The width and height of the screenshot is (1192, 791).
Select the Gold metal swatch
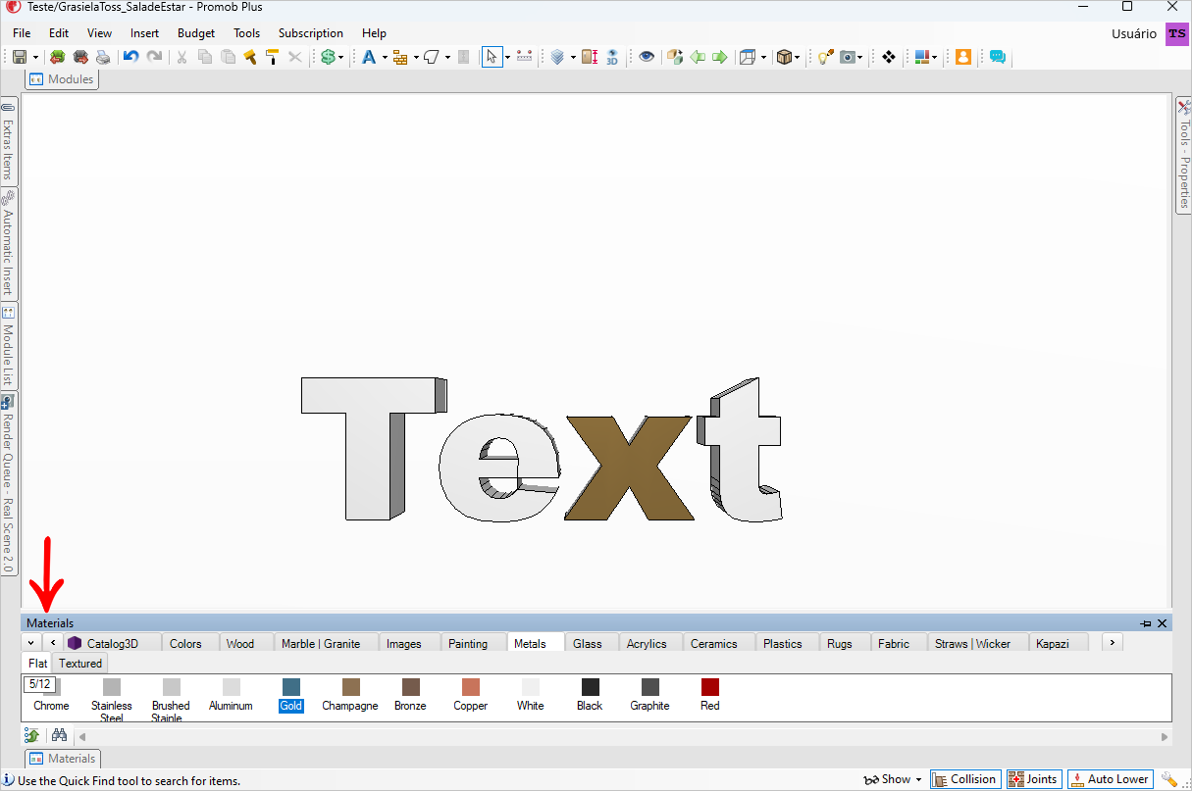290,694
